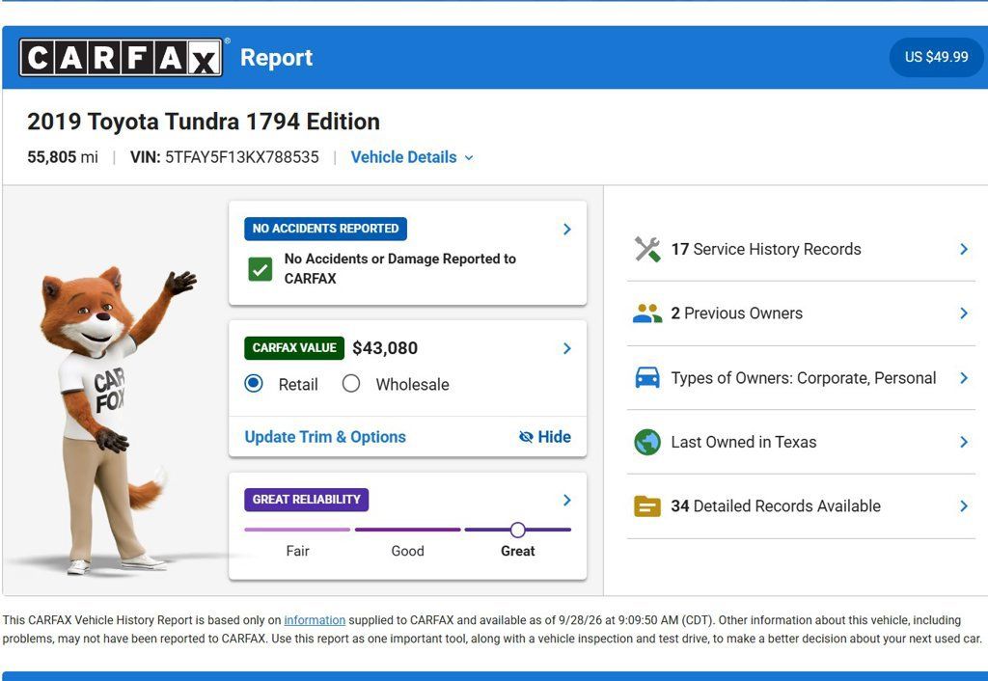Click the CARFAX logo in header

pos(121,57)
